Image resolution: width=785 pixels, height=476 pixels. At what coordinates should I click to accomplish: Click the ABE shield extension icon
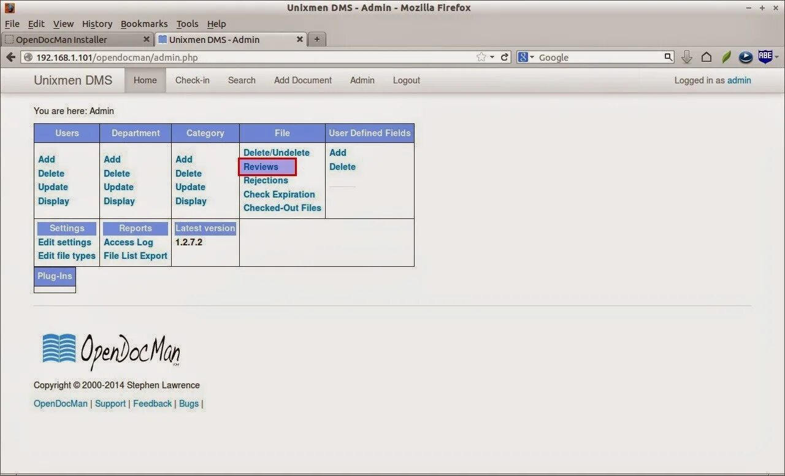[x=765, y=56]
